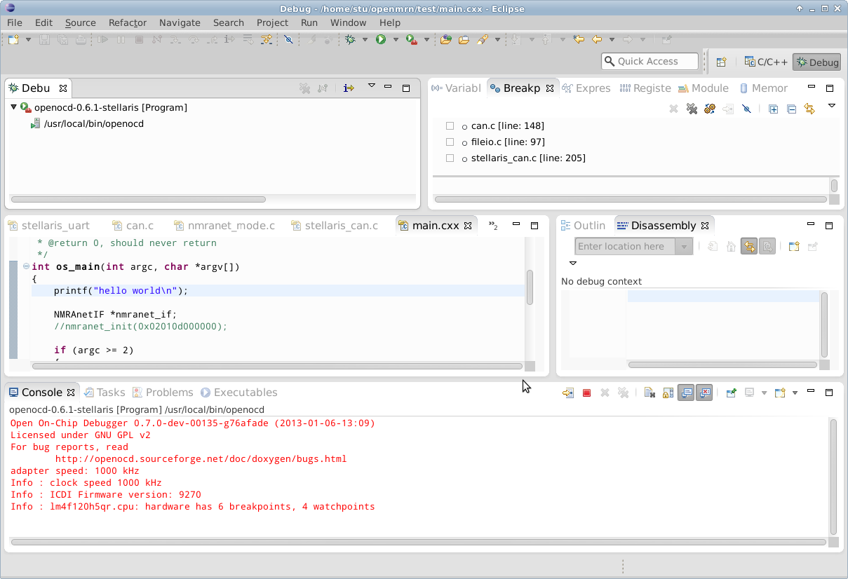
Task: Collapse the openocd-0.6.1-stellaris launch tree node
Action: pyautogui.click(x=13, y=108)
